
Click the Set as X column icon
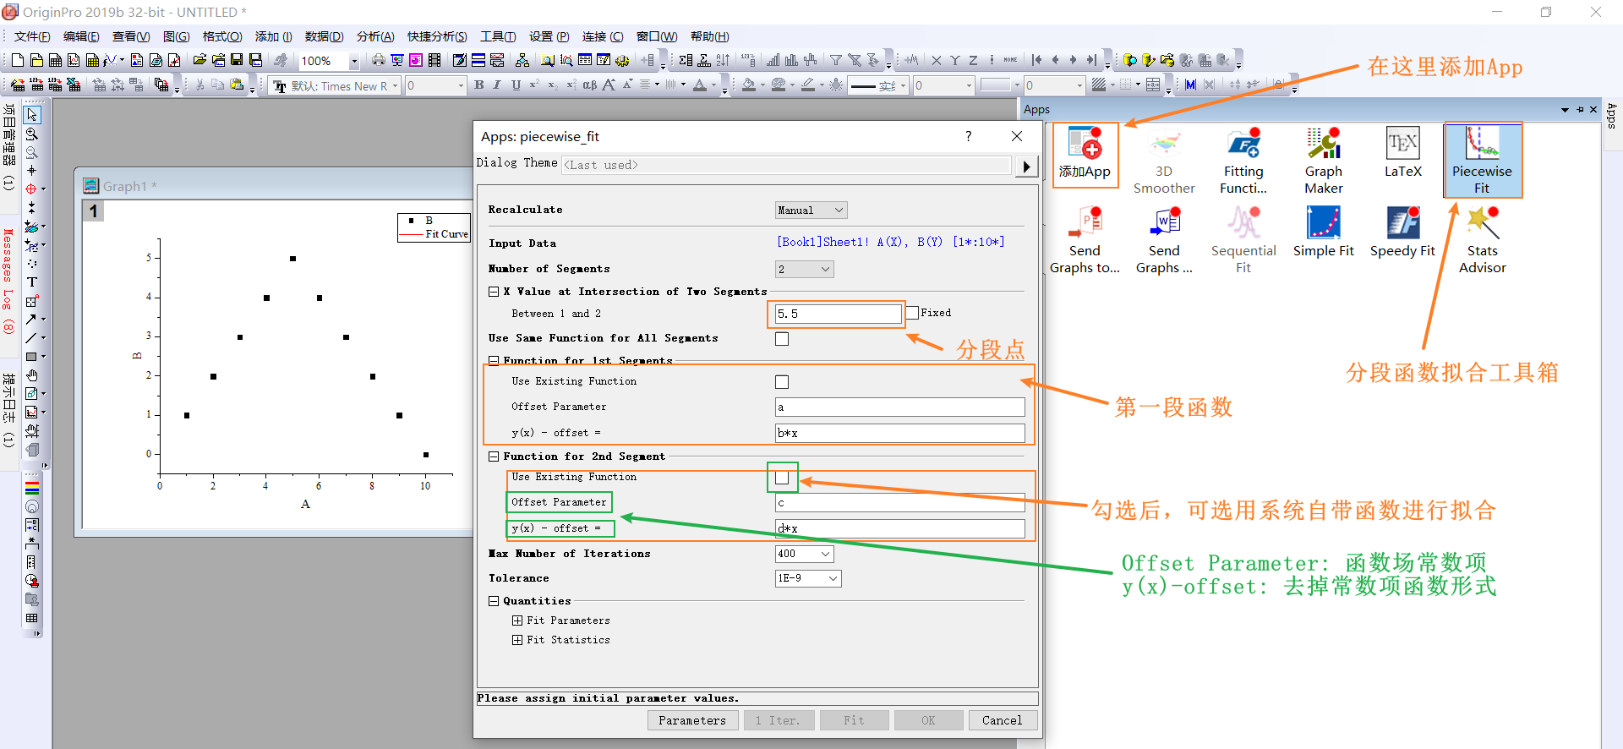pyautogui.click(x=937, y=60)
